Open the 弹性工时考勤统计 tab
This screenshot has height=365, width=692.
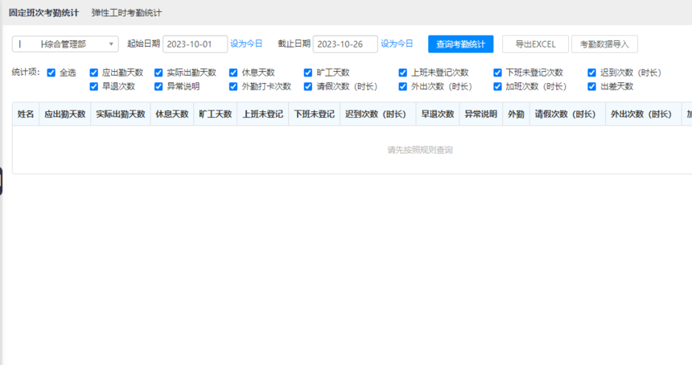(126, 13)
